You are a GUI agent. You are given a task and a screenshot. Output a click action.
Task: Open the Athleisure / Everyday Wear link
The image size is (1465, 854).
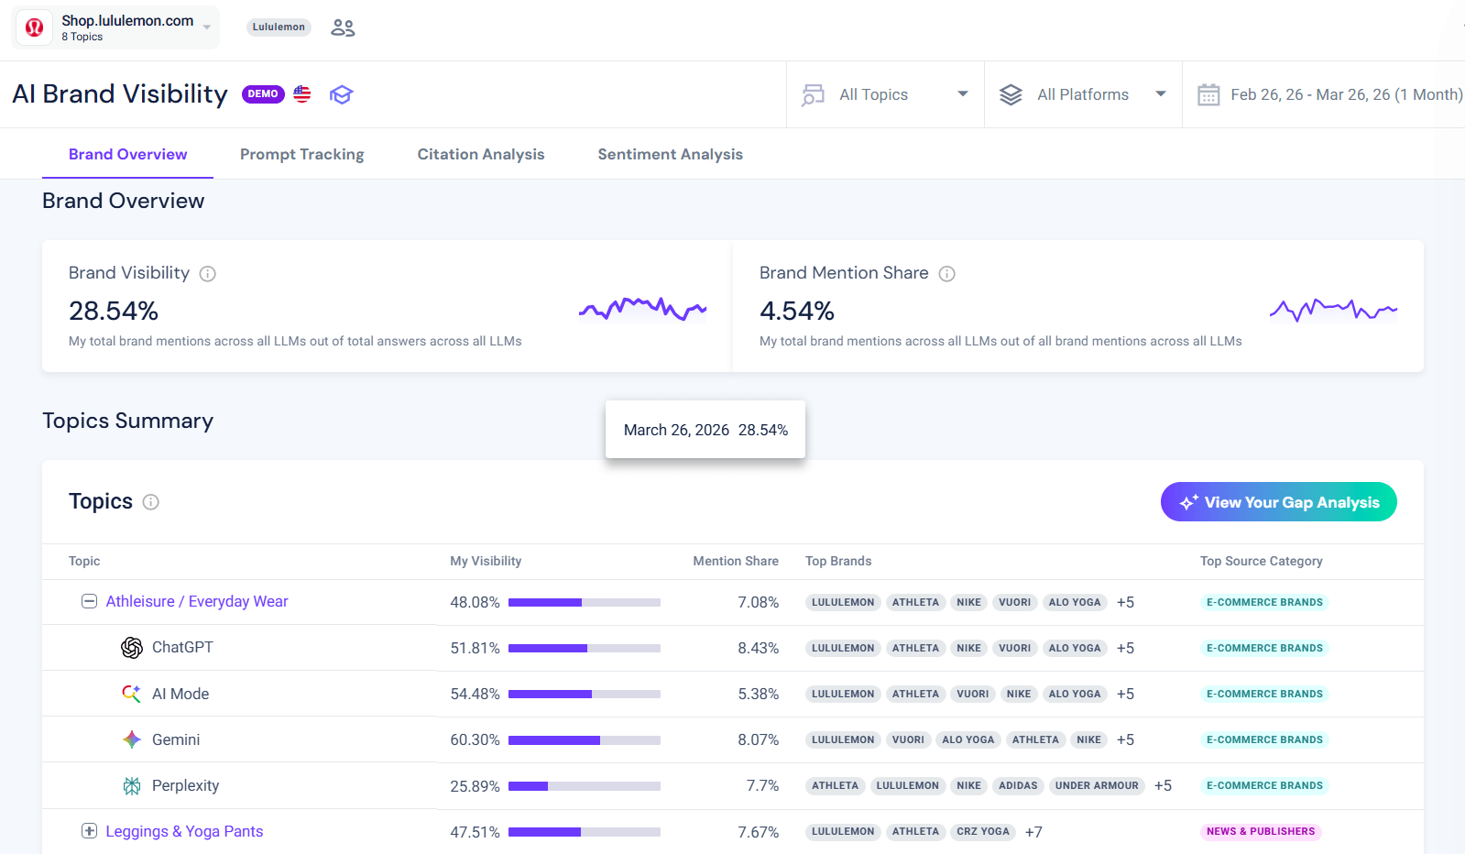[x=197, y=601]
